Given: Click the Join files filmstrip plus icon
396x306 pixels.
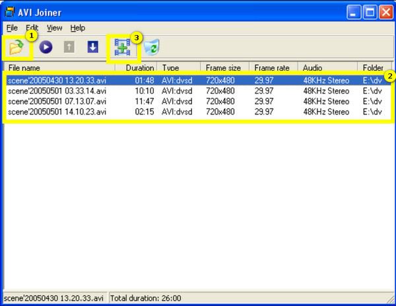Looking at the screenshot, I should (x=122, y=48).
